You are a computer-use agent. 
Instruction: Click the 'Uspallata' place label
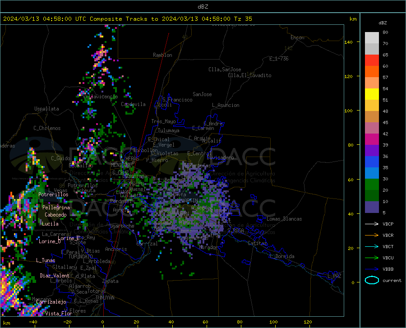(46, 109)
